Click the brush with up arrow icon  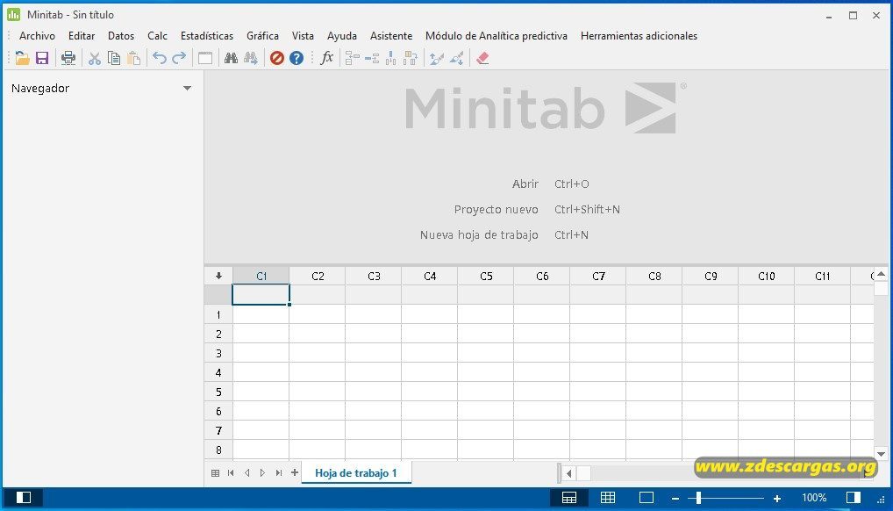tap(437, 58)
